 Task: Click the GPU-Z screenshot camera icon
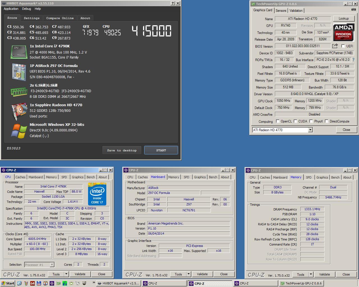pos(353,10)
